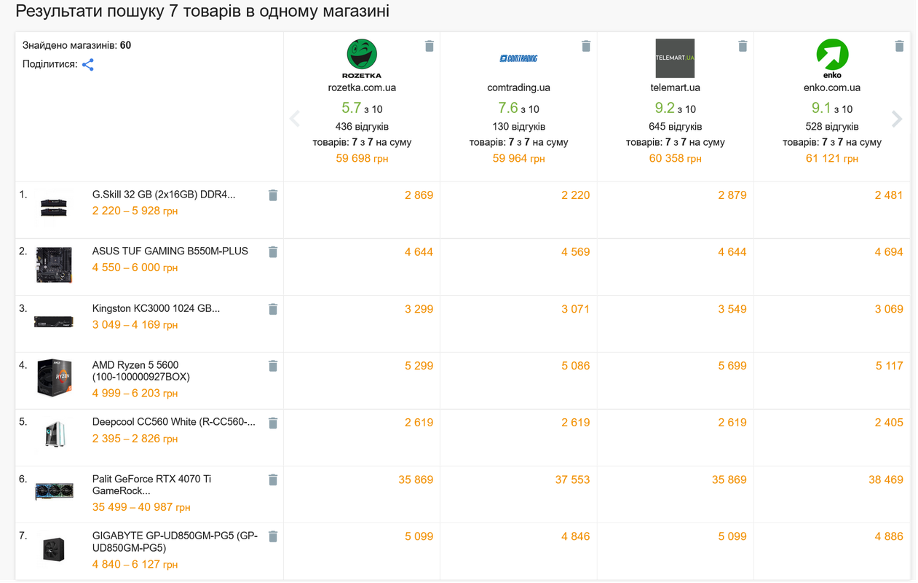Open rozetka.com.ua store link
The height and width of the screenshot is (583, 918).
[362, 87]
